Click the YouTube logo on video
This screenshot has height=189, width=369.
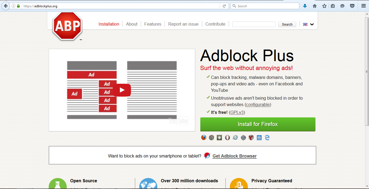[178, 121]
